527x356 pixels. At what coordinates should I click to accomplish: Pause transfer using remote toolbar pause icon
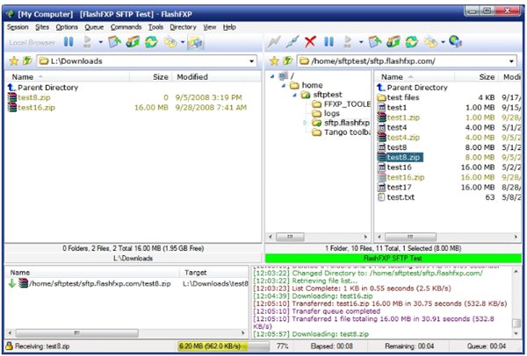pyautogui.click(x=328, y=41)
